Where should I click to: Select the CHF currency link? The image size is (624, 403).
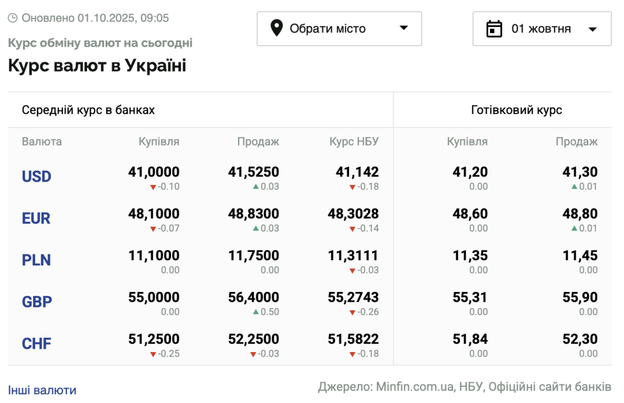tap(36, 344)
